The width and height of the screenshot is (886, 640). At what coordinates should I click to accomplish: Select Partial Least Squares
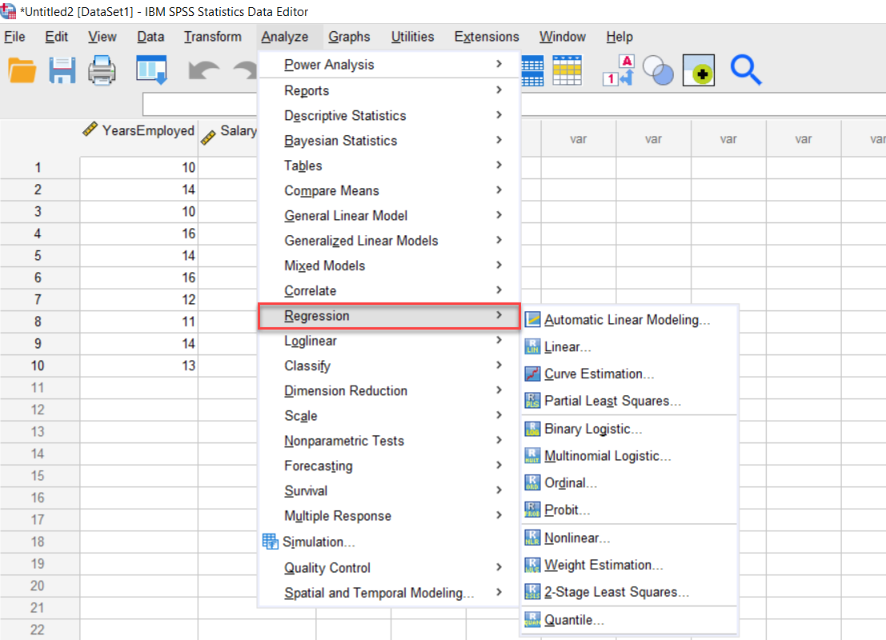(629, 401)
